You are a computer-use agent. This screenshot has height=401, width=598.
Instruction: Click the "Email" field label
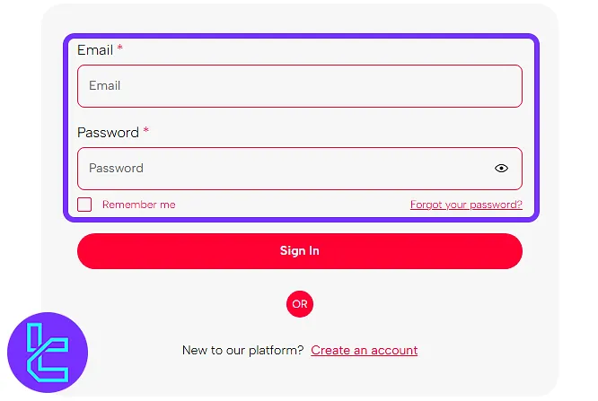pyautogui.click(x=95, y=50)
